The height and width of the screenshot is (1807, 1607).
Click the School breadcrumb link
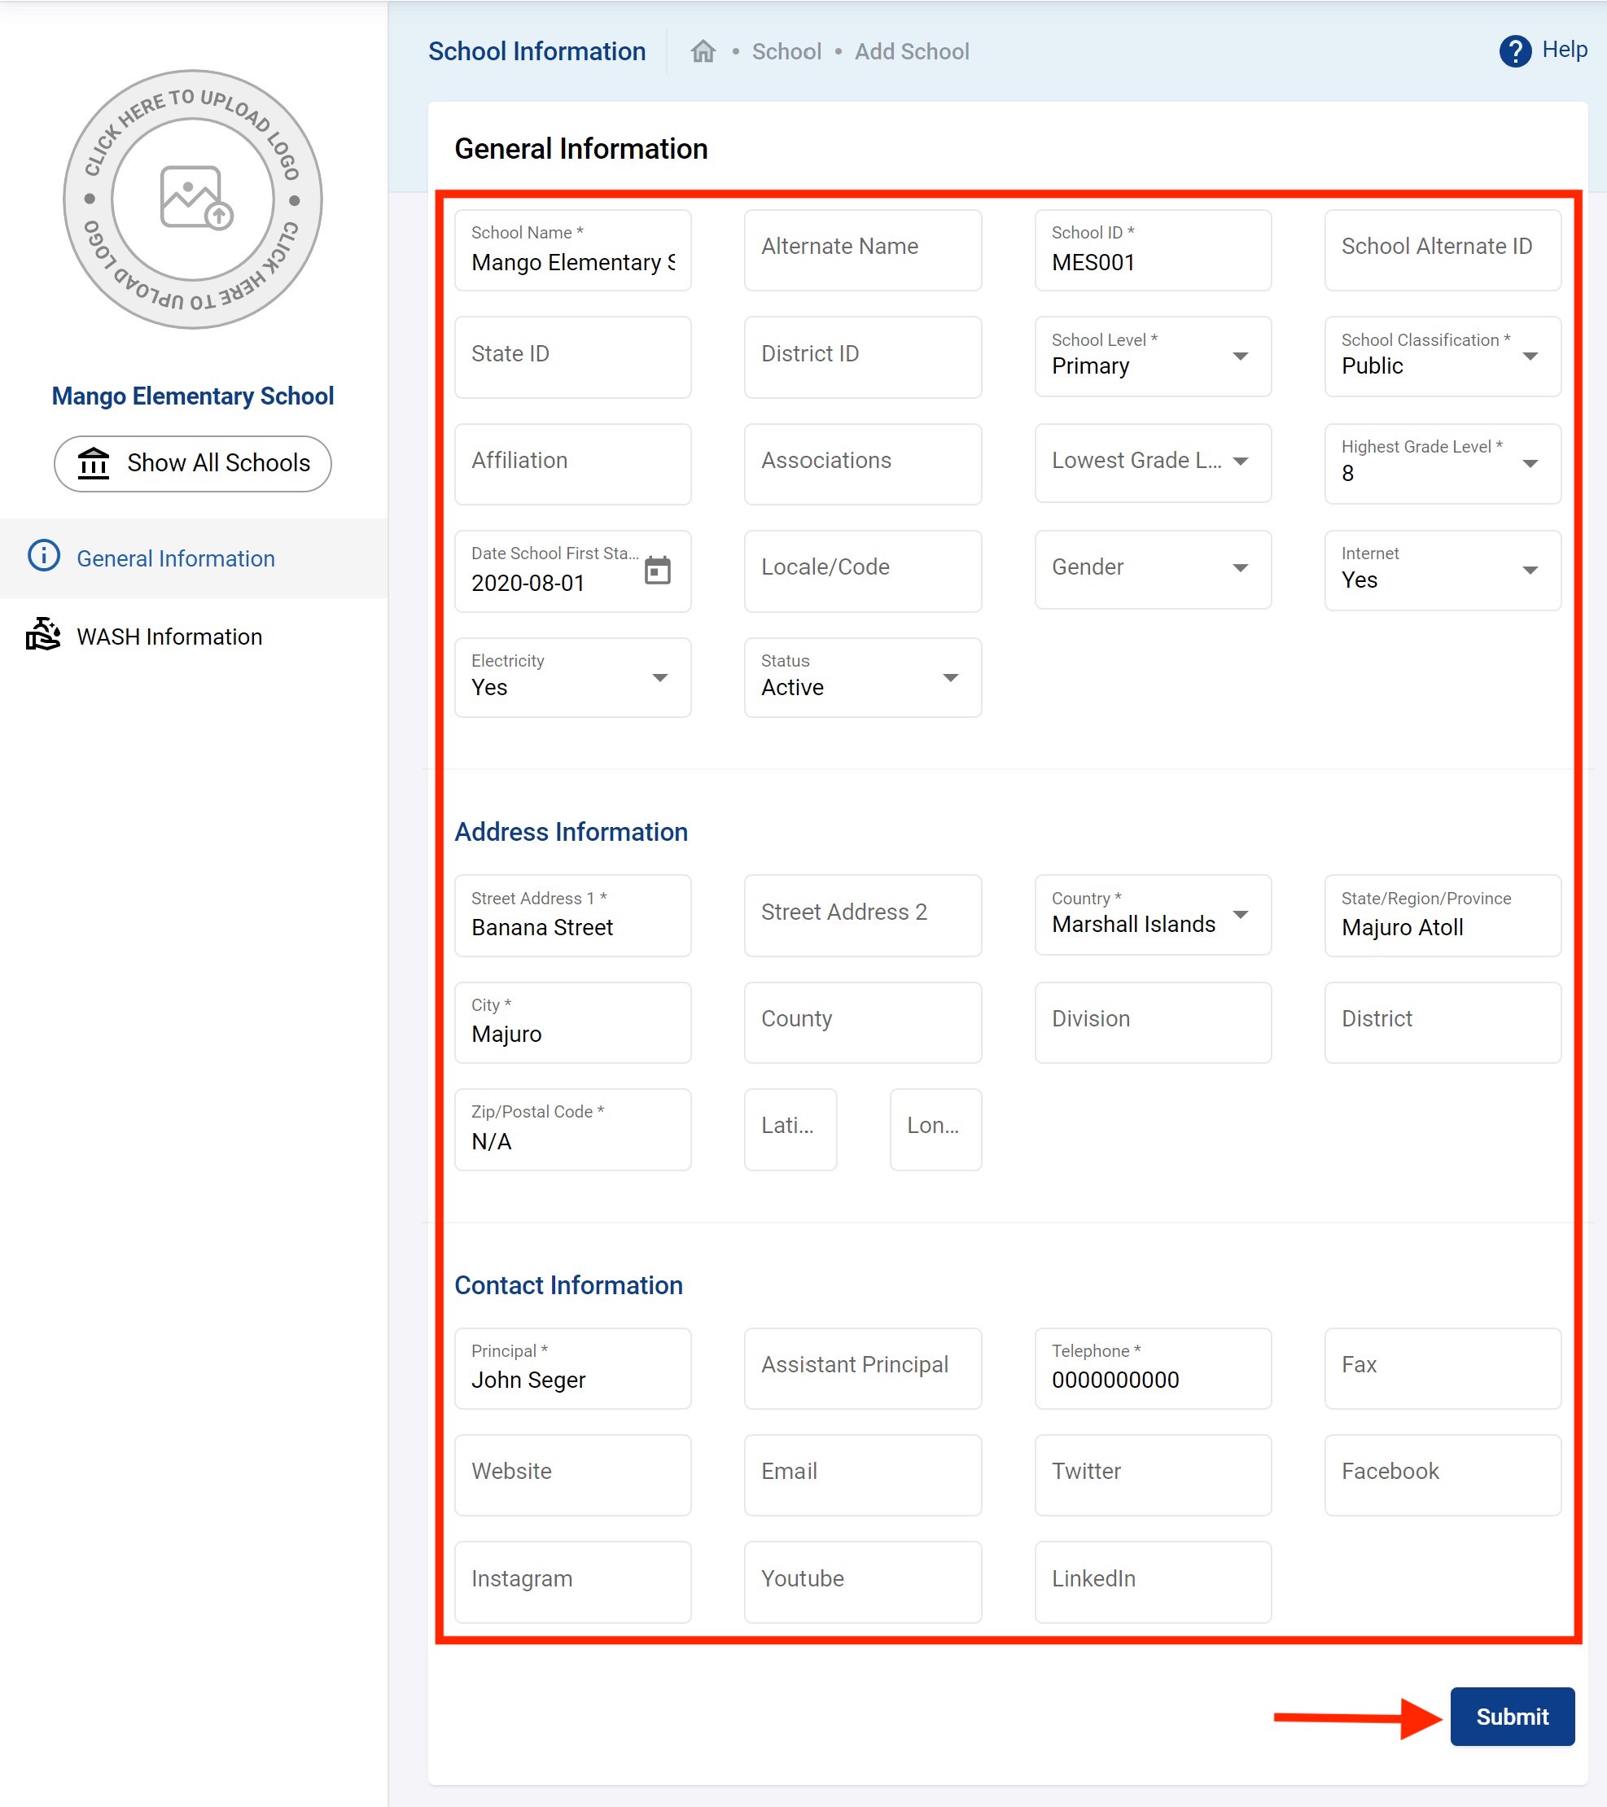(x=786, y=51)
